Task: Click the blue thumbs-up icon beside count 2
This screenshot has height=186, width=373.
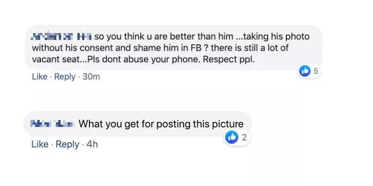Action: (231, 137)
